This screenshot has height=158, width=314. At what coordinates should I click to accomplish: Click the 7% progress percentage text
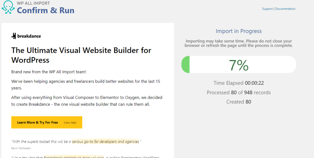pyautogui.click(x=239, y=65)
